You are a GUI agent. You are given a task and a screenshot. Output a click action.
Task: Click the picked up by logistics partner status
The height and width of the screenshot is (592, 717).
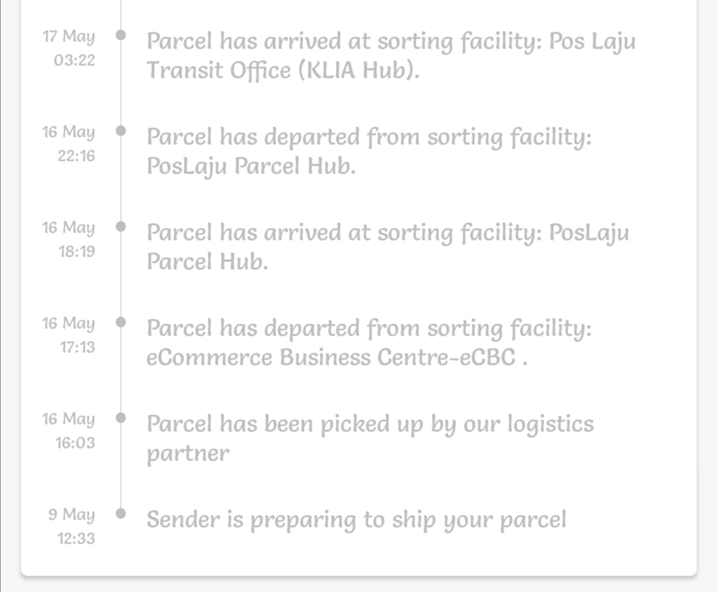point(370,439)
